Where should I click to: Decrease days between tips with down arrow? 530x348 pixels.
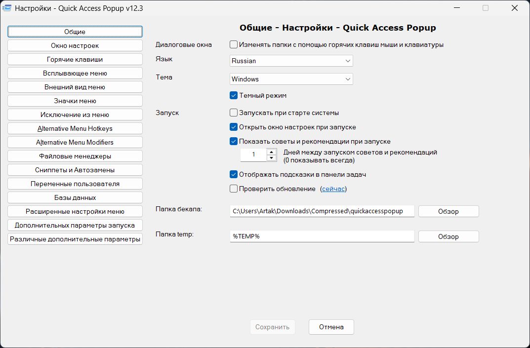272,158
